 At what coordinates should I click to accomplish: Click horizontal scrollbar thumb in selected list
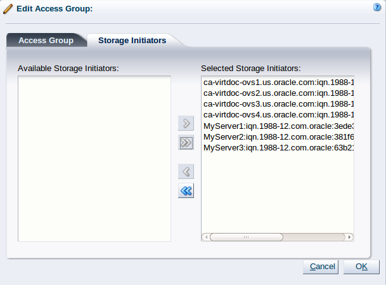click(246, 237)
